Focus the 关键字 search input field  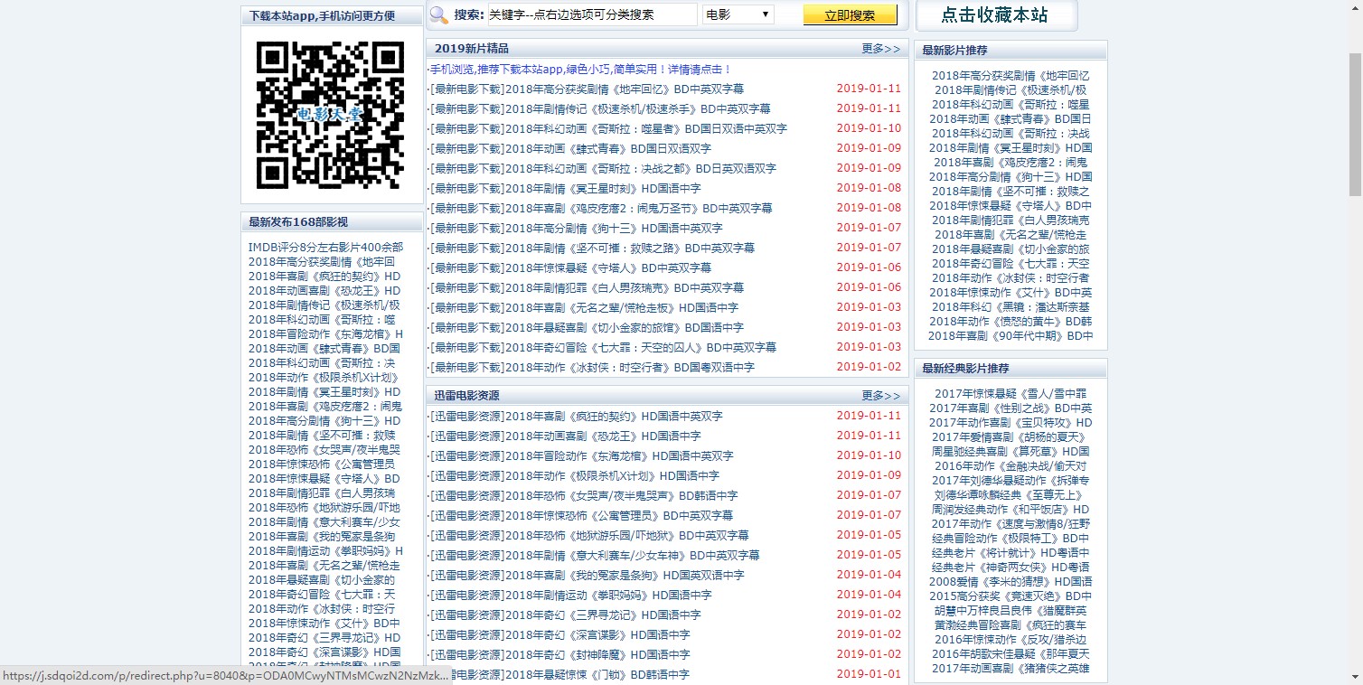(591, 14)
